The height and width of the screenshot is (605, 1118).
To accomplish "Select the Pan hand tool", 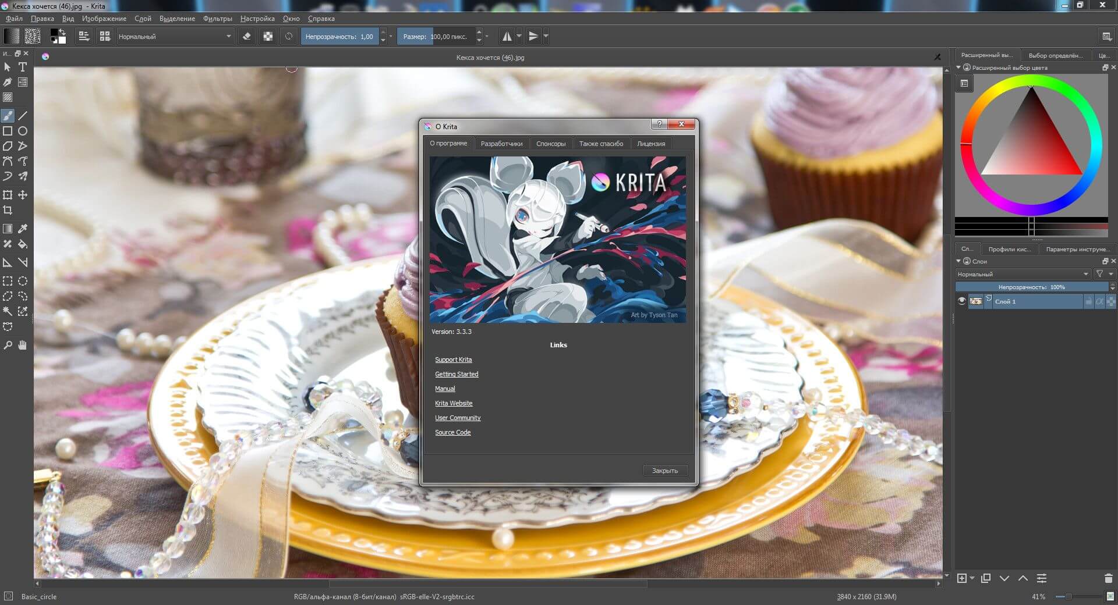I will pos(23,345).
